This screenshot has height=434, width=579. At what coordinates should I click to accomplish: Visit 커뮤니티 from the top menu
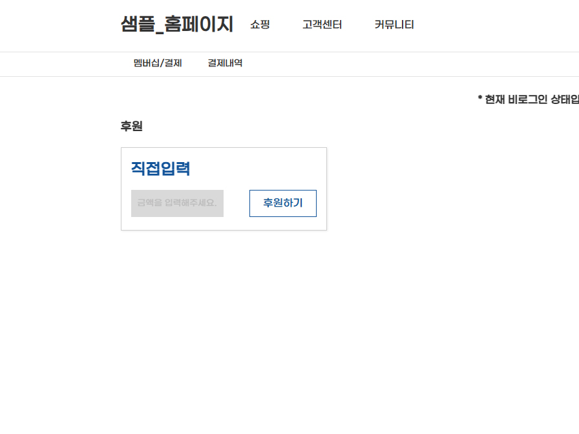(394, 25)
